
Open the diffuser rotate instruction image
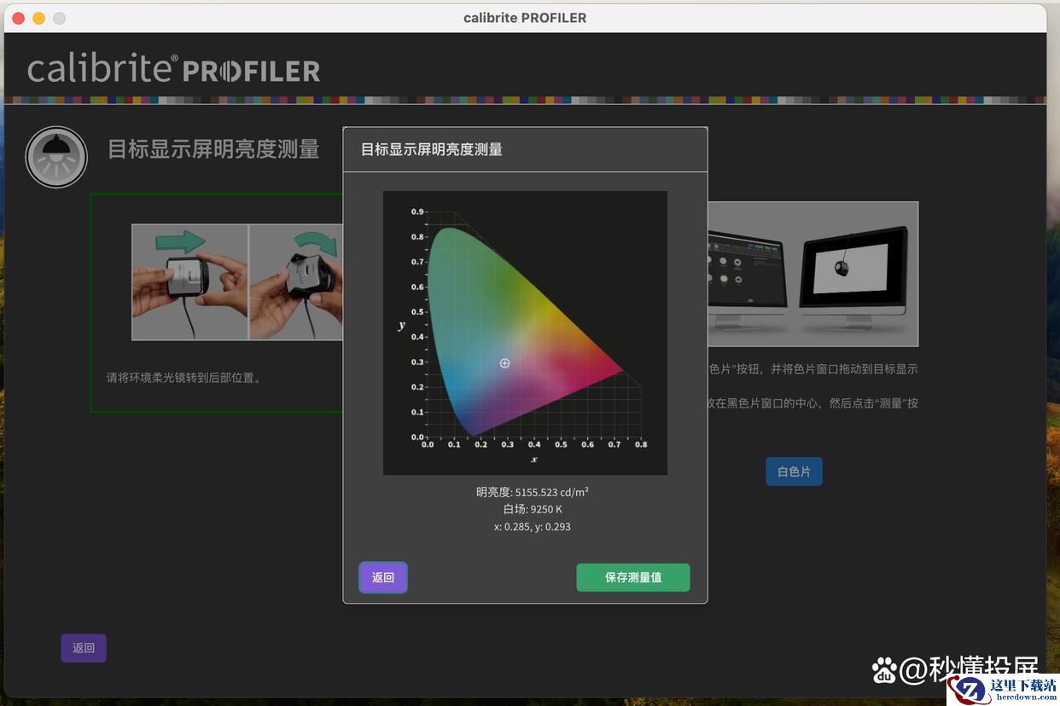pos(296,282)
